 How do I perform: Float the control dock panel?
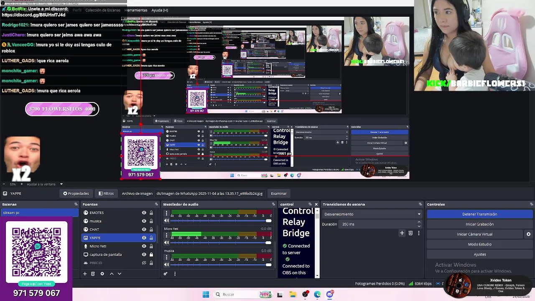310,204
